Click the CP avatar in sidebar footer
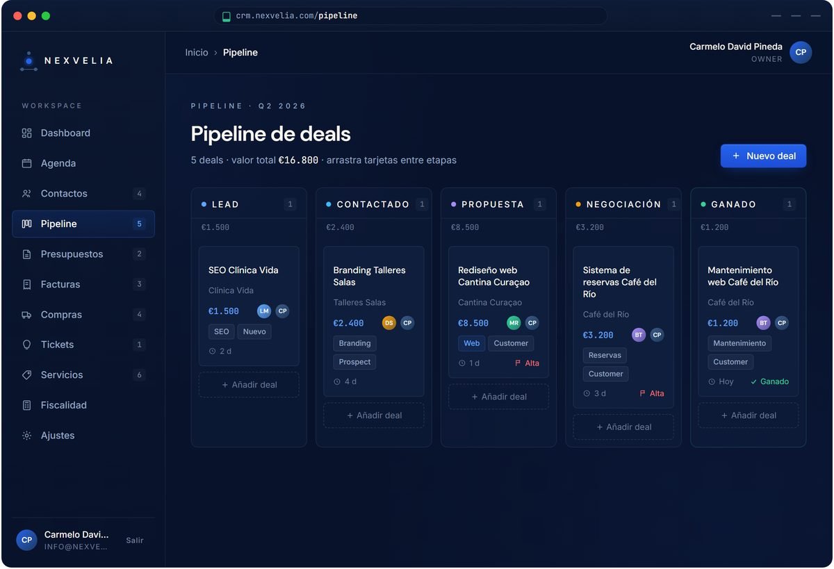Image resolution: width=834 pixels, height=569 pixels. point(26,540)
